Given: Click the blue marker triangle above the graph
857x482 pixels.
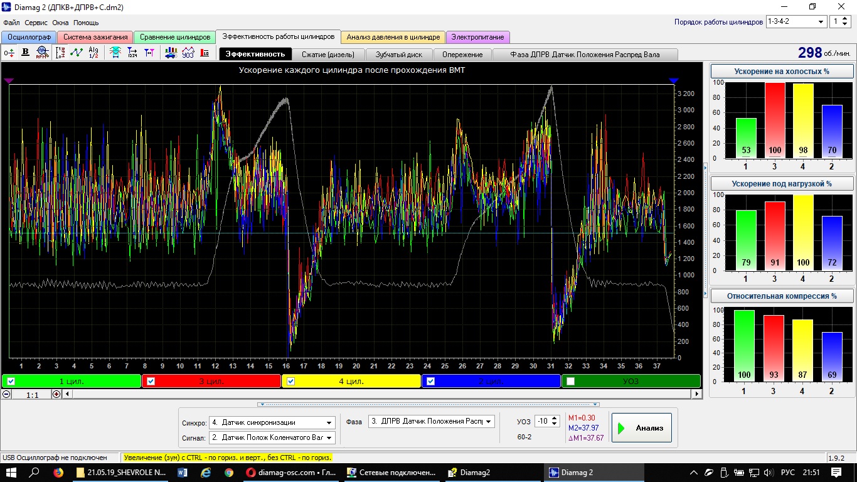Looking at the screenshot, I should pyautogui.click(x=674, y=80).
